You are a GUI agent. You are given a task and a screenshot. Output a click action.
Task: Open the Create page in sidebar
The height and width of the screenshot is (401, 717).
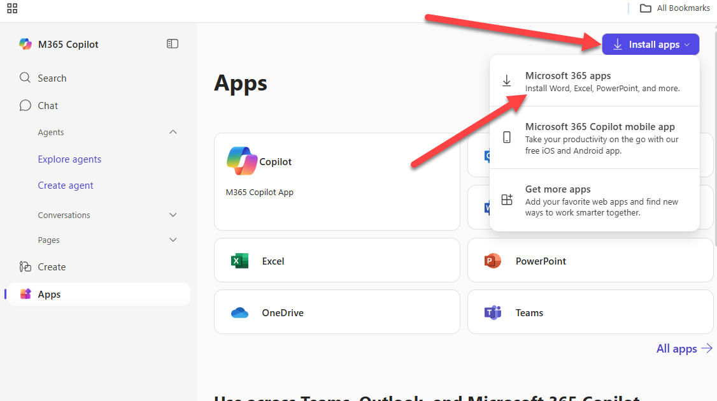pos(52,267)
